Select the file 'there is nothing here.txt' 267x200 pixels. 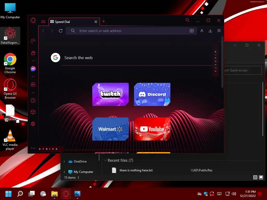pyautogui.click(x=136, y=170)
